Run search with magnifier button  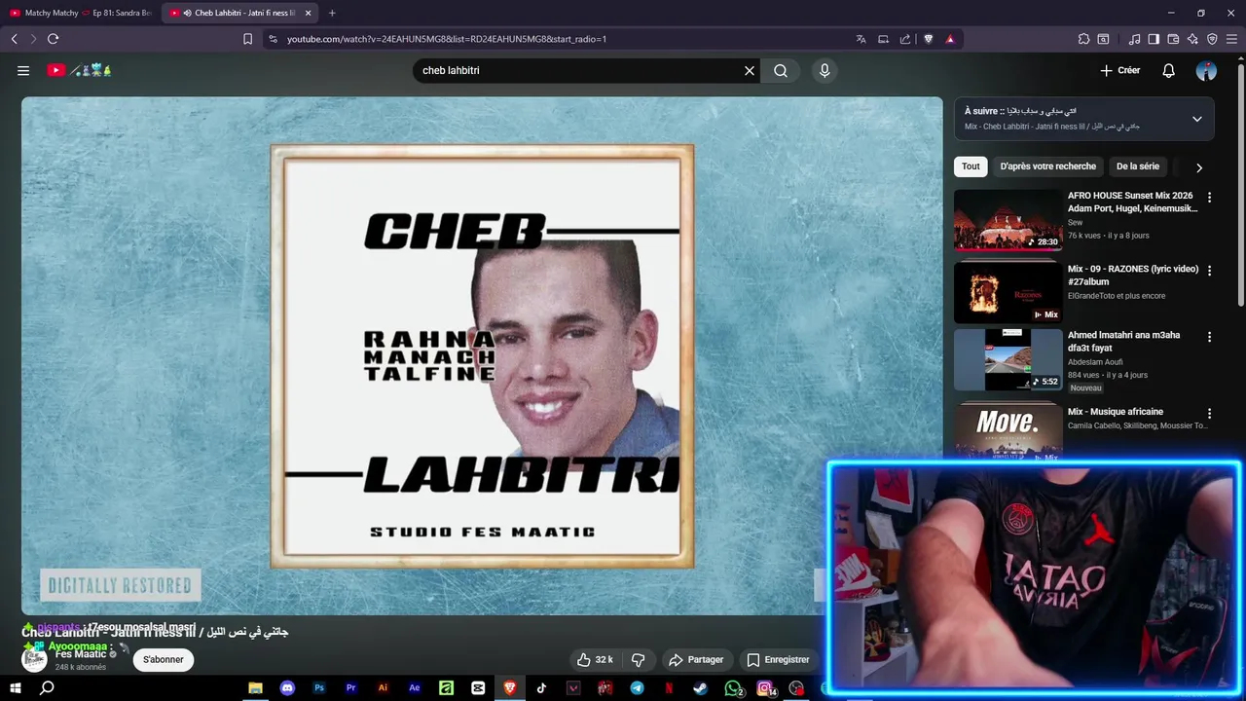pos(781,70)
